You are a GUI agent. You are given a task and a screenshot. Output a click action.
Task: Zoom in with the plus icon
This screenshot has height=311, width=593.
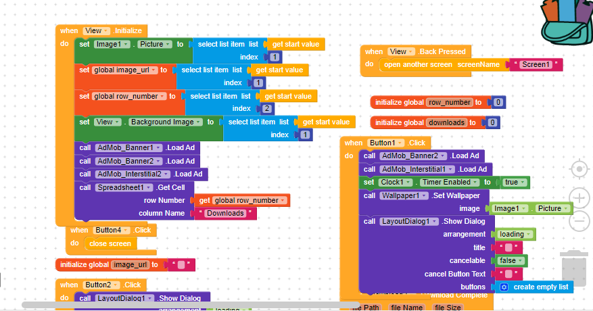pyautogui.click(x=579, y=198)
